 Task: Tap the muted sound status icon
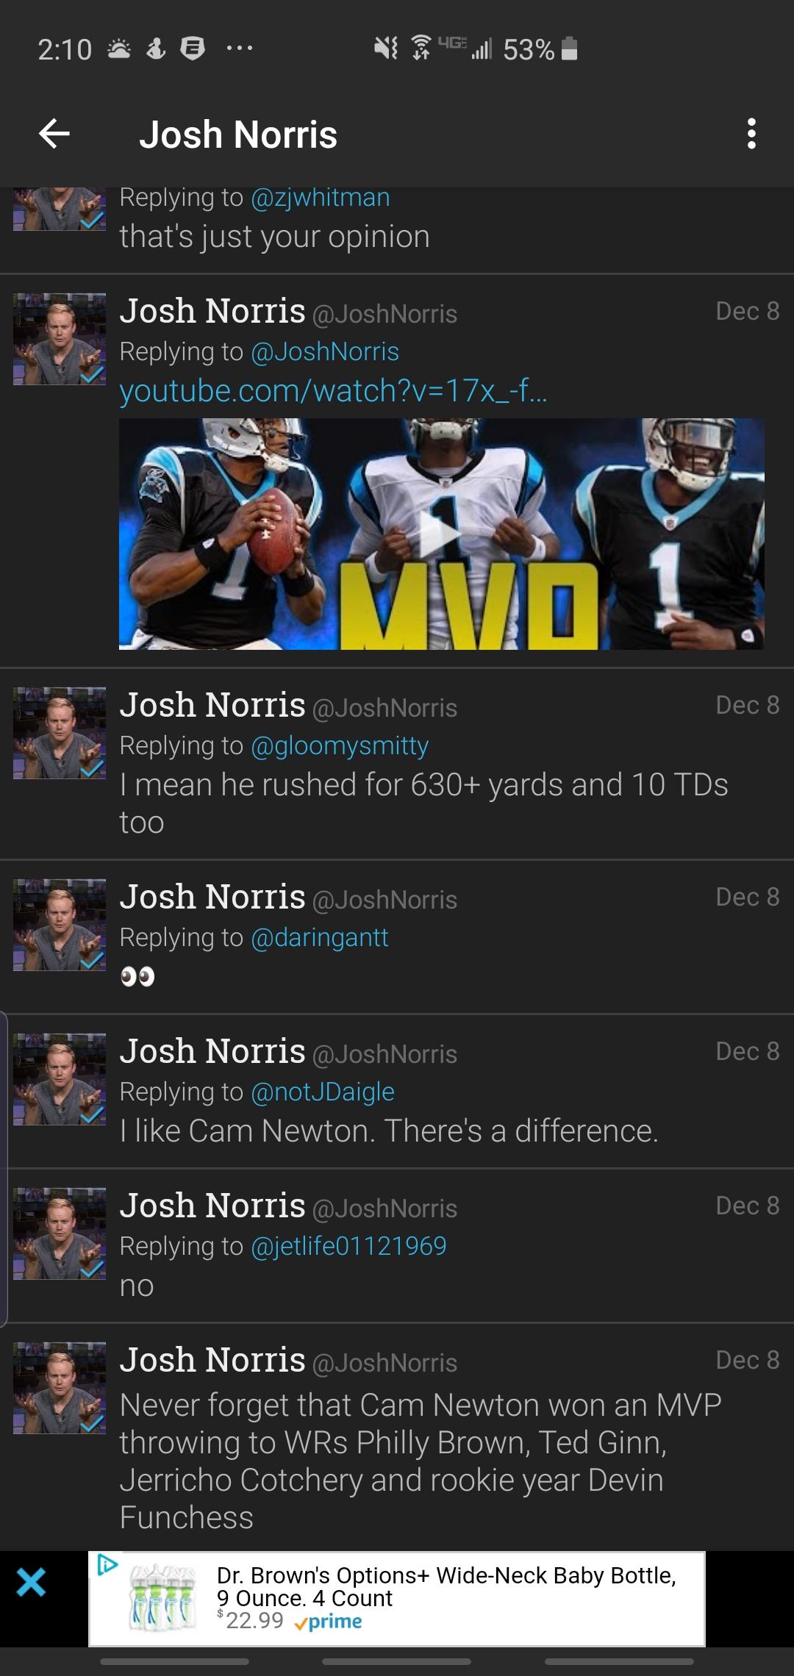click(x=385, y=49)
